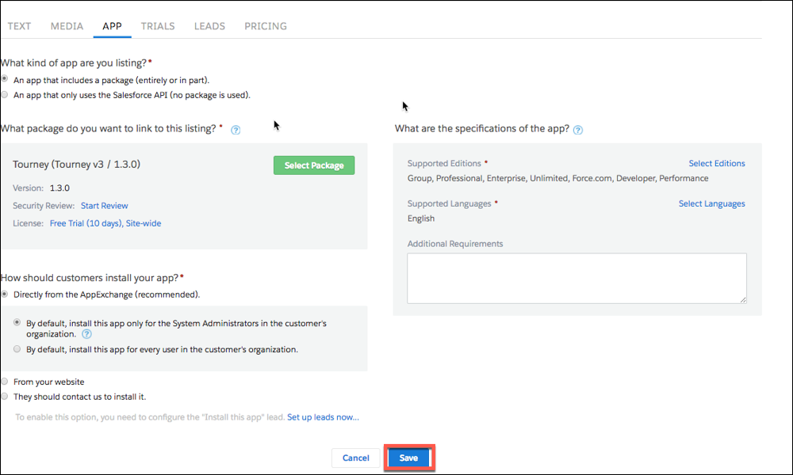Go to the TRIALS tab

[x=158, y=26]
